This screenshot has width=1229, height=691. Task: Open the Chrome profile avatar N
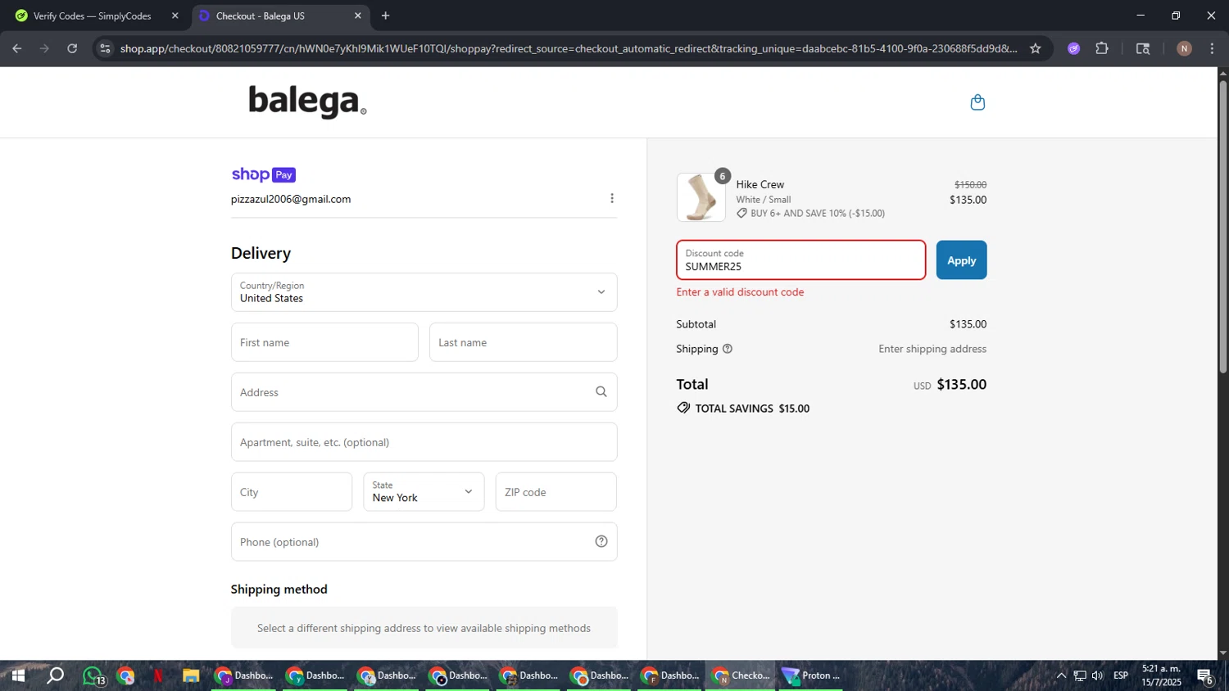pos(1184,48)
